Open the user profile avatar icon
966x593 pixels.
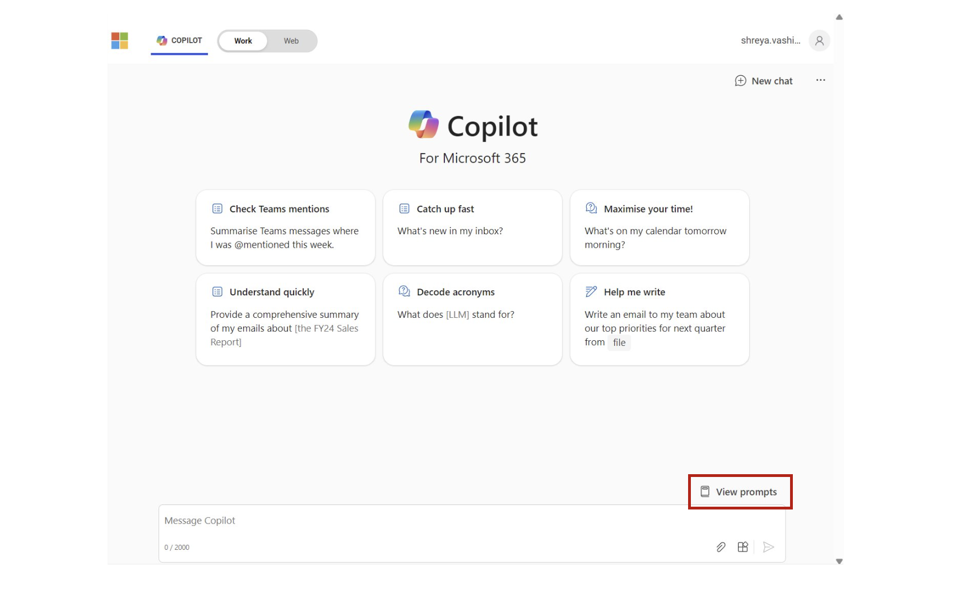pos(819,40)
